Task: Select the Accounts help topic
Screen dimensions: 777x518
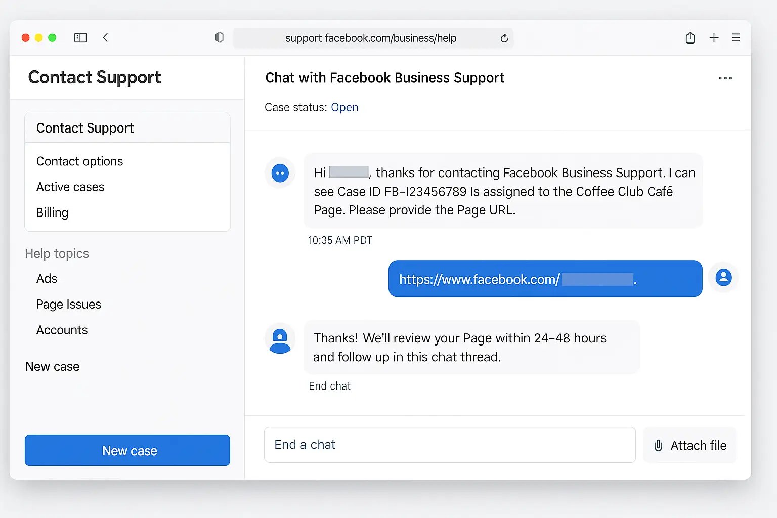Action: [x=62, y=330]
